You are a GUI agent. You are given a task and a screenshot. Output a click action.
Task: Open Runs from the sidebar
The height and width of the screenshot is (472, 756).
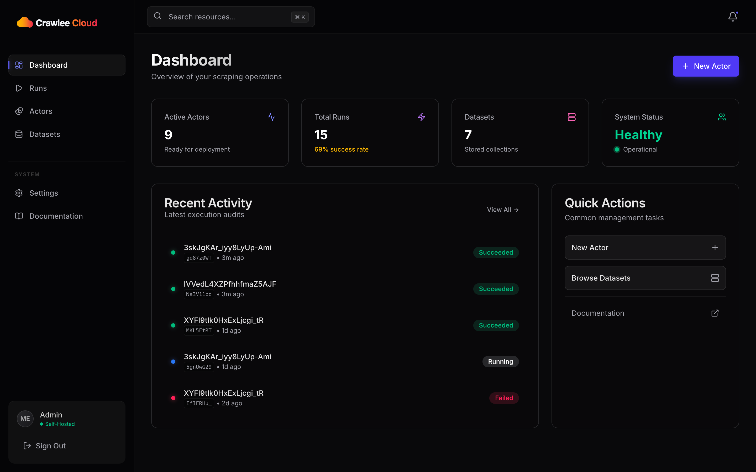[38, 88]
